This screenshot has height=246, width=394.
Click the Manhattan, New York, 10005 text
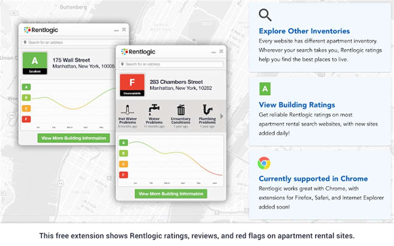(84, 66)
